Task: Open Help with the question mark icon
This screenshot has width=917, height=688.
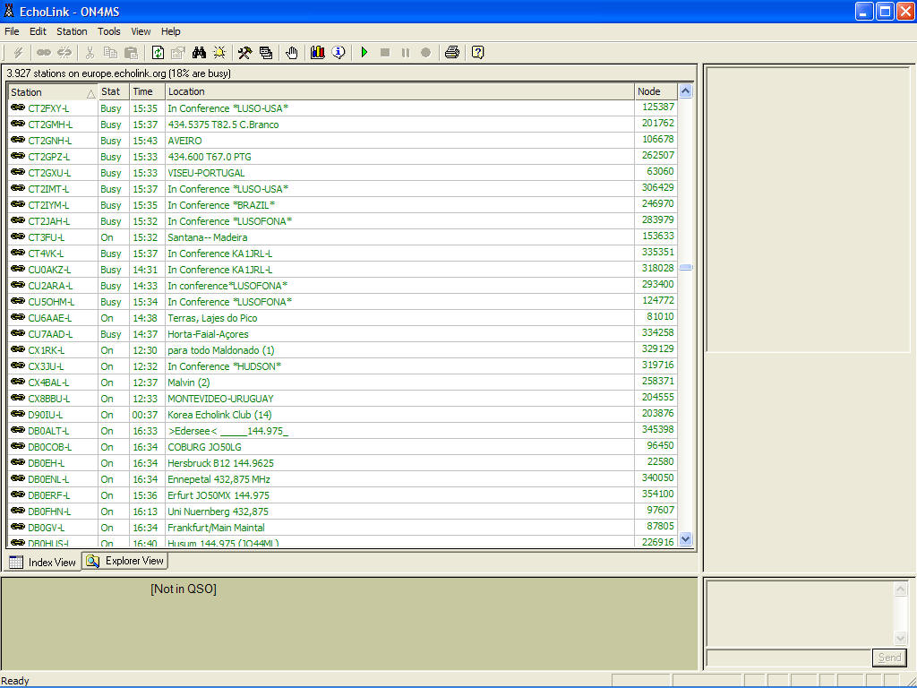Action: (478, 53)
